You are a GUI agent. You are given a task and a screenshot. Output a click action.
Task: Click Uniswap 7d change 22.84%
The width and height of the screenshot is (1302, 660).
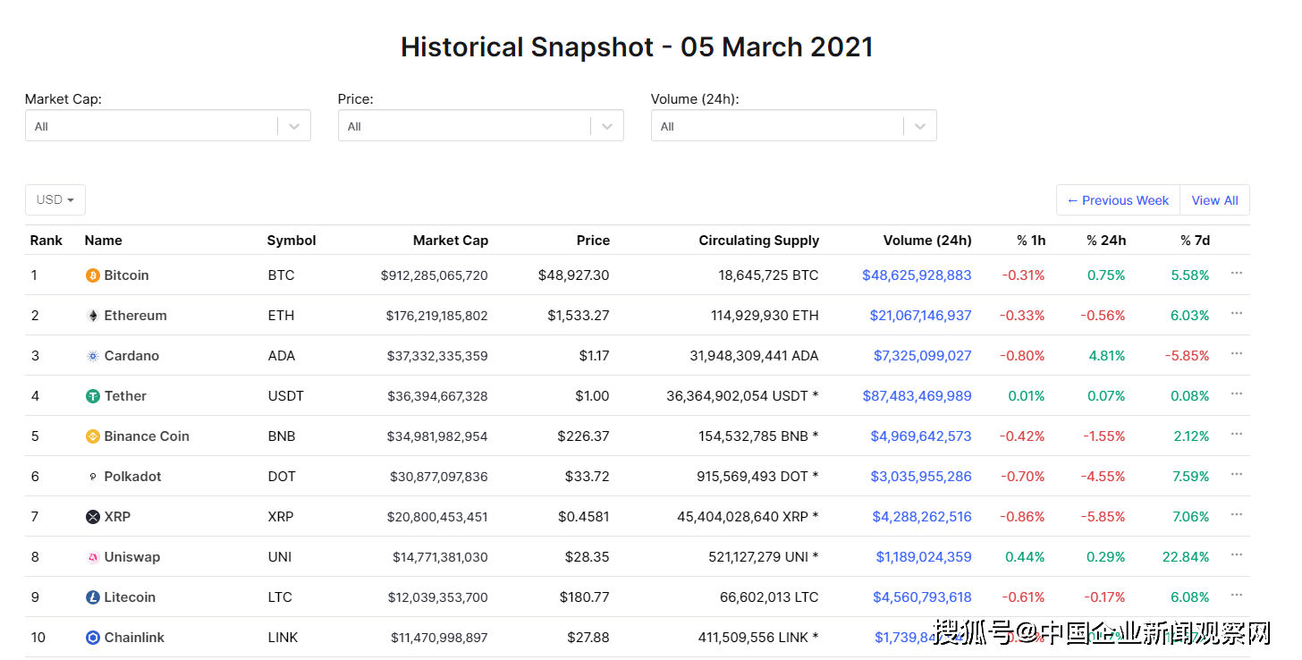pos(1186,557)
